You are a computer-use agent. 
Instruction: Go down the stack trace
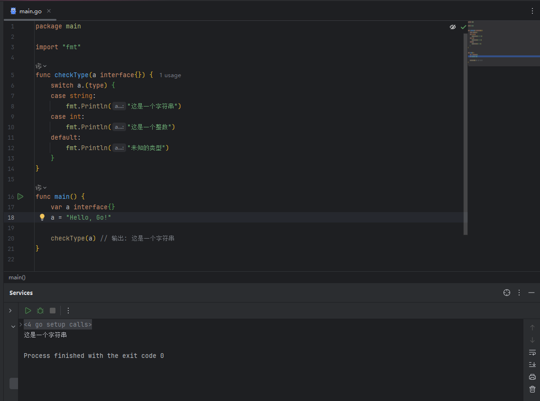pos(532,340)
